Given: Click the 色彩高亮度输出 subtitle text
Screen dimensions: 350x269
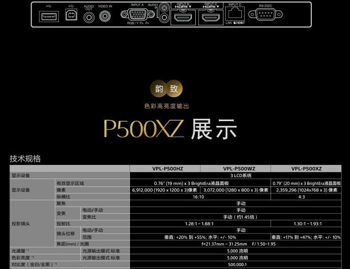Looking at the screenshot, I should click(x=166, y=106).
